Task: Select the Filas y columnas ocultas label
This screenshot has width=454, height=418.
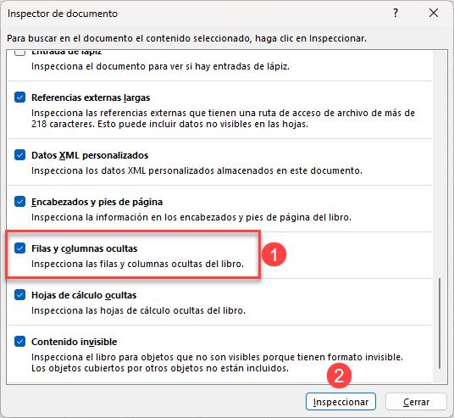Action: coord(84,248)
